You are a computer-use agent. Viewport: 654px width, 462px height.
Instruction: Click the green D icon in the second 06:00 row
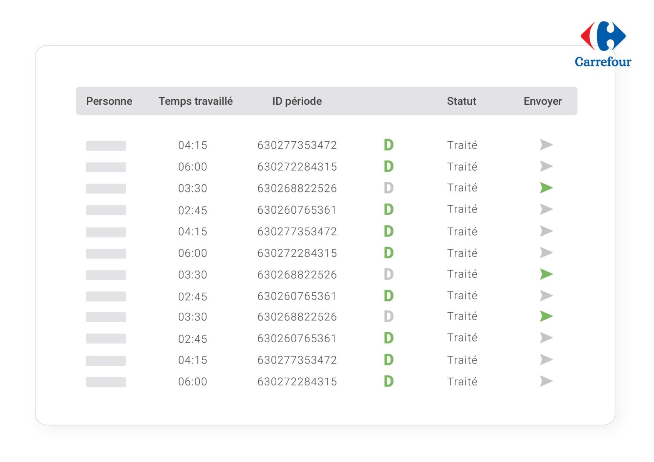coord(389,253)
